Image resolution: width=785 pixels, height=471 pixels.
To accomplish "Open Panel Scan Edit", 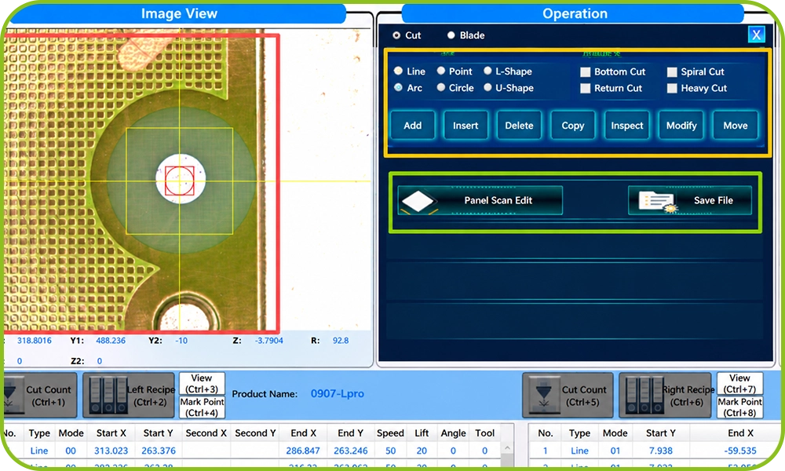I will click(x=480, y=200).
